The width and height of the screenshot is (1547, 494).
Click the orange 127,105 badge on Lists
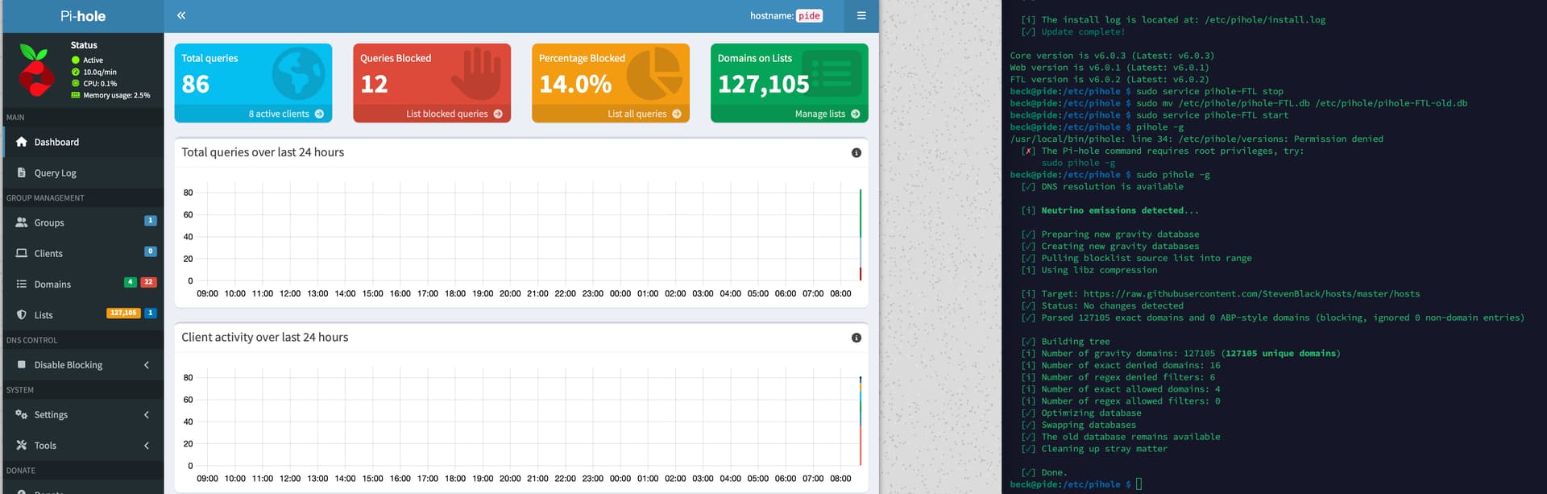point(123,313)
